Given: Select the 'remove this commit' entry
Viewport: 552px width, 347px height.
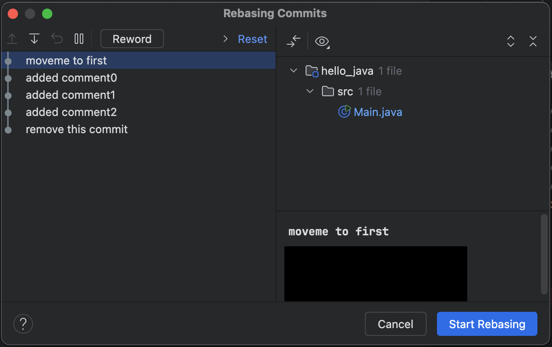Looking at the screenshot, I should 76,129.
